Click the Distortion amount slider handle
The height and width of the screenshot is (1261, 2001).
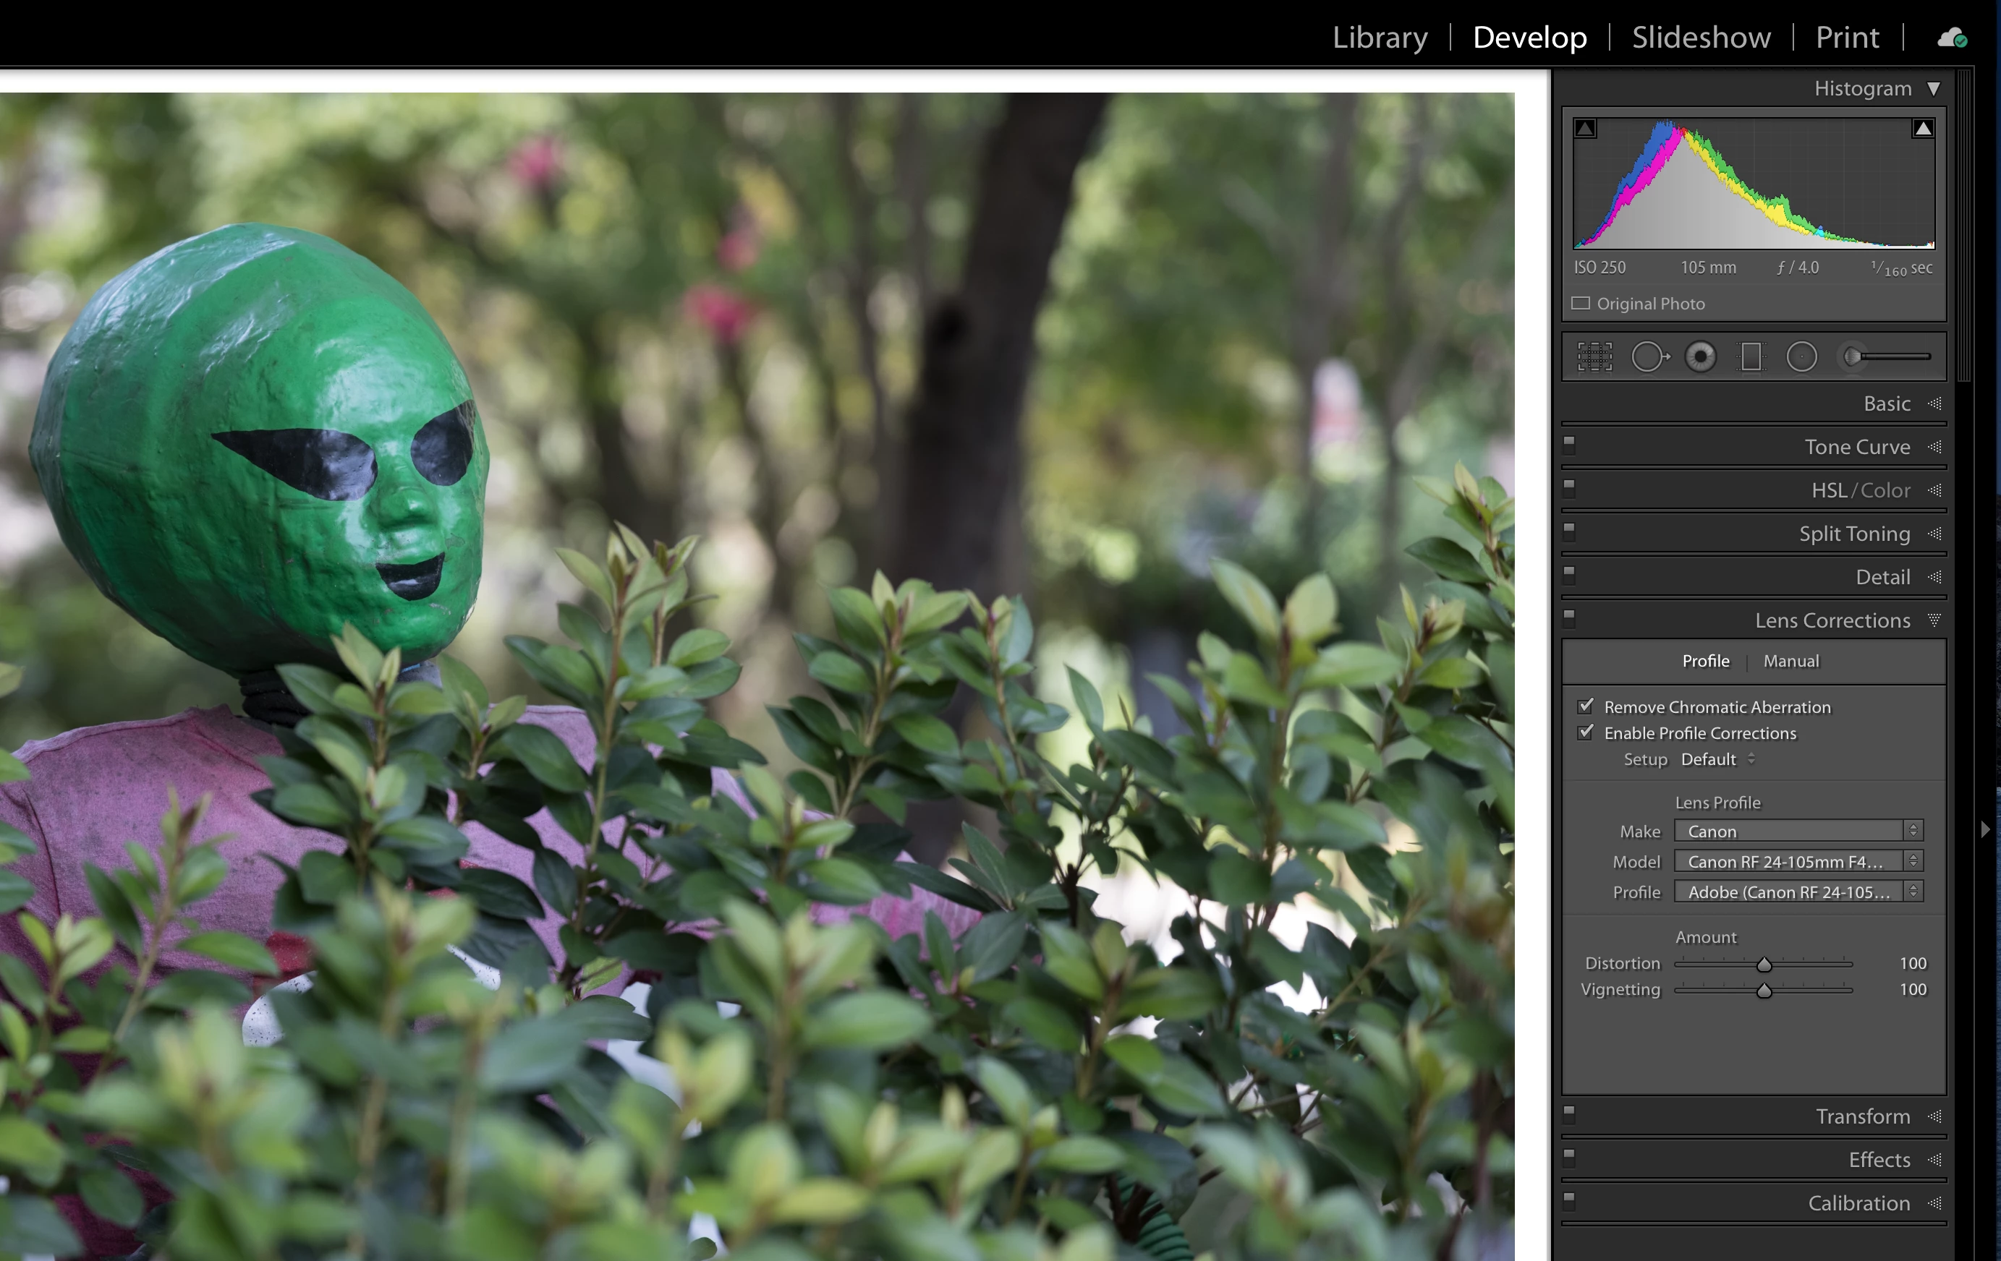pos(1764,965)
